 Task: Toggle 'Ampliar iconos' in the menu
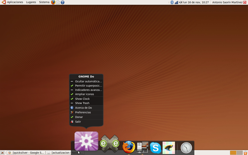[84, 94]
